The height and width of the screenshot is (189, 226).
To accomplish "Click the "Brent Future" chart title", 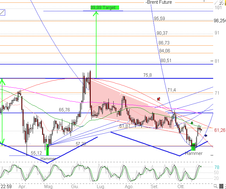I will pyautogui.click(x=159, y=2).
